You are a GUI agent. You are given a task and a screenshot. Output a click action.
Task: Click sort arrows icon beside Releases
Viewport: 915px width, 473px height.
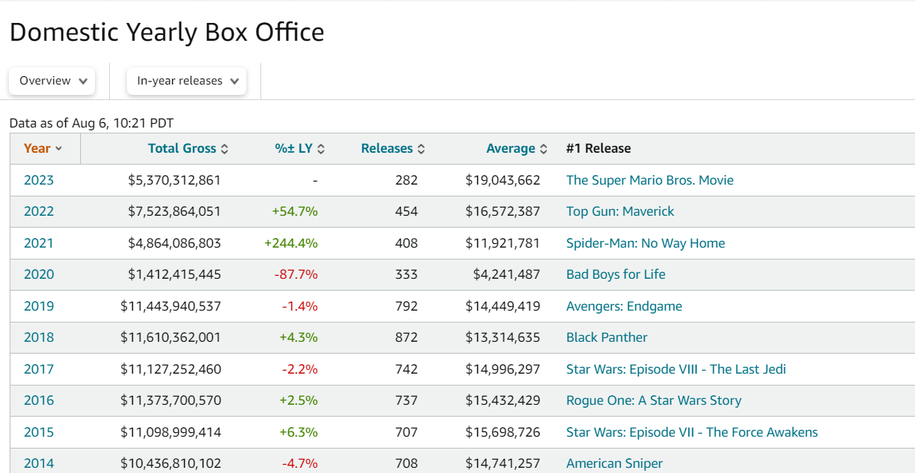point(422,149)
